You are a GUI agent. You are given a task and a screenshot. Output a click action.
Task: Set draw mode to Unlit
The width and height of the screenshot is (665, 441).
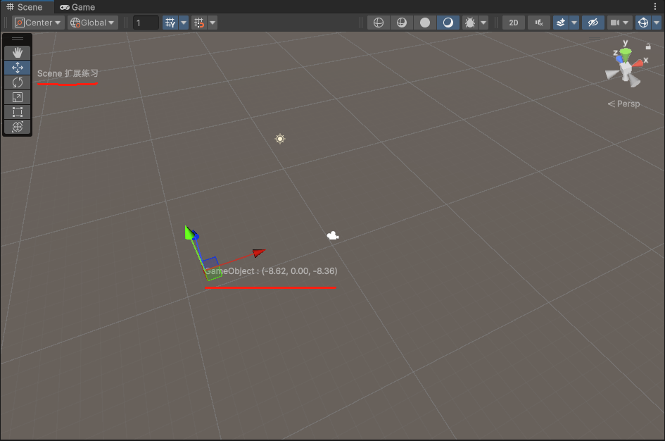pos(425,23)
